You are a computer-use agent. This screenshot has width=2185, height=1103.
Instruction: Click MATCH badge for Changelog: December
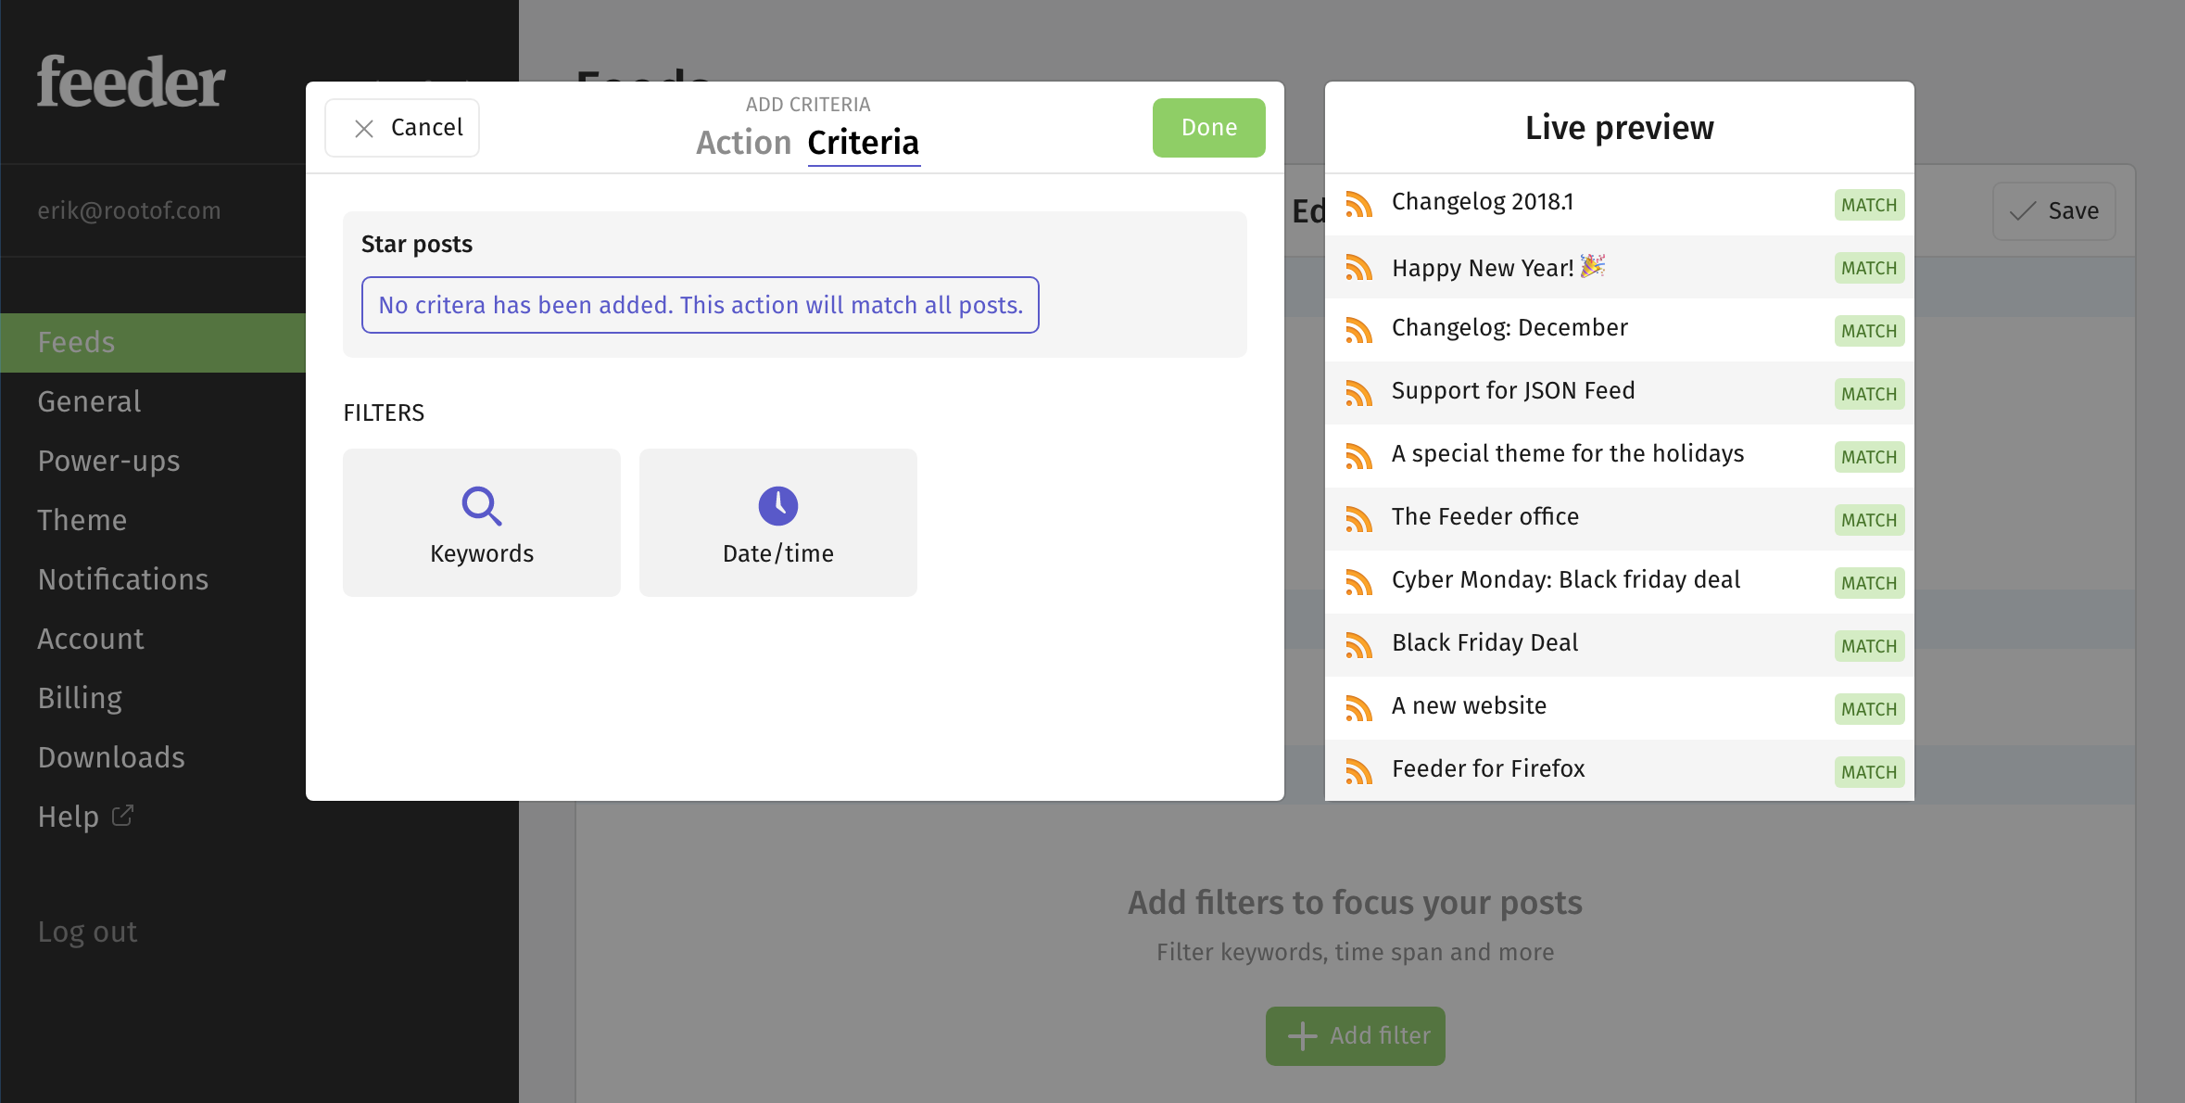1869,331
